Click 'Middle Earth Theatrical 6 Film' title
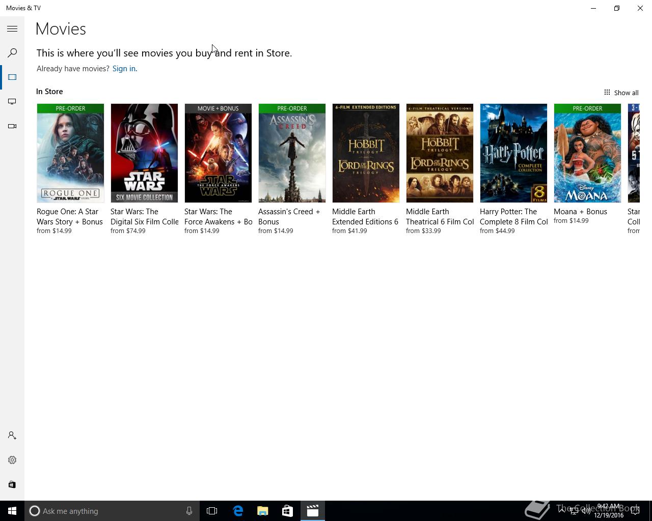This screenshot has width=652, height=521. click(x=440, y=217)
